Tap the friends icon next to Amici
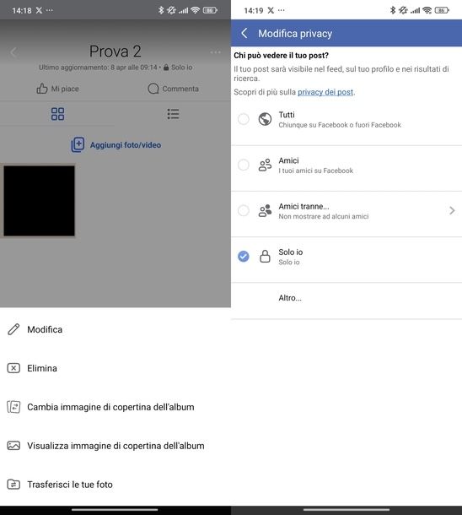The height and width of the screenshot is (515, 462). coord(265,165)
